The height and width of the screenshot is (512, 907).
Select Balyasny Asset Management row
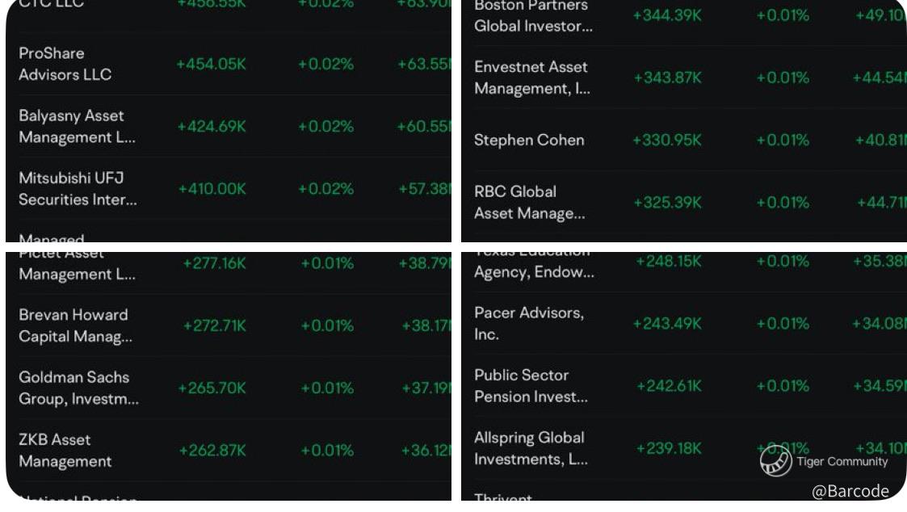point(77,127)
